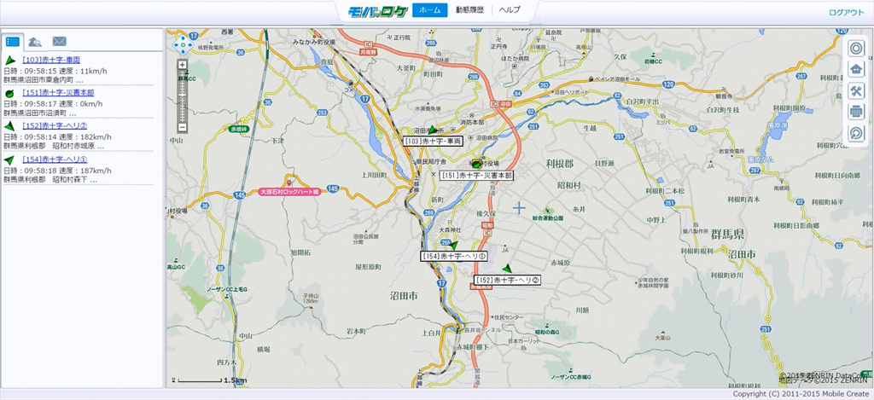Open the vehicle list tab icon
The width and height of the screenshot is (874, 400).
click(13, 41)
